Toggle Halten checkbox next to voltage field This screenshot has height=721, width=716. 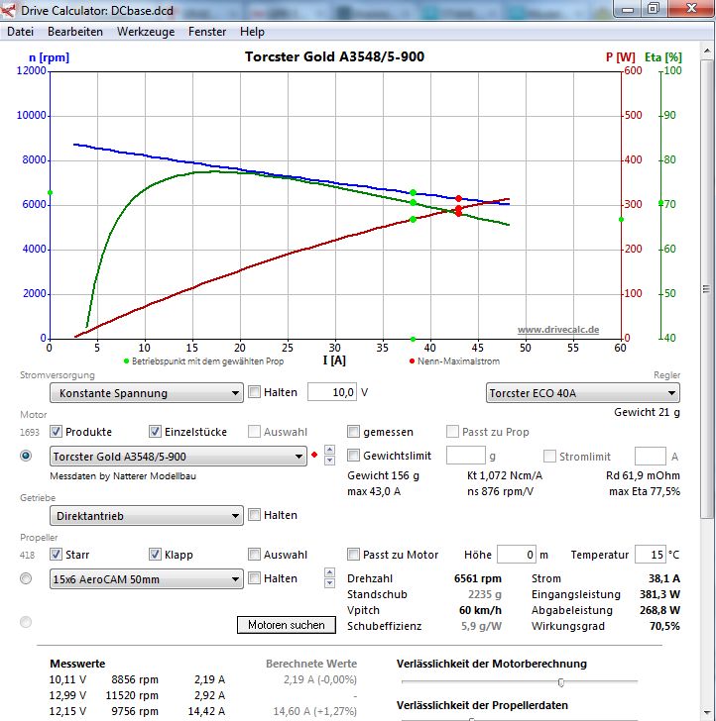coord(254,392)
